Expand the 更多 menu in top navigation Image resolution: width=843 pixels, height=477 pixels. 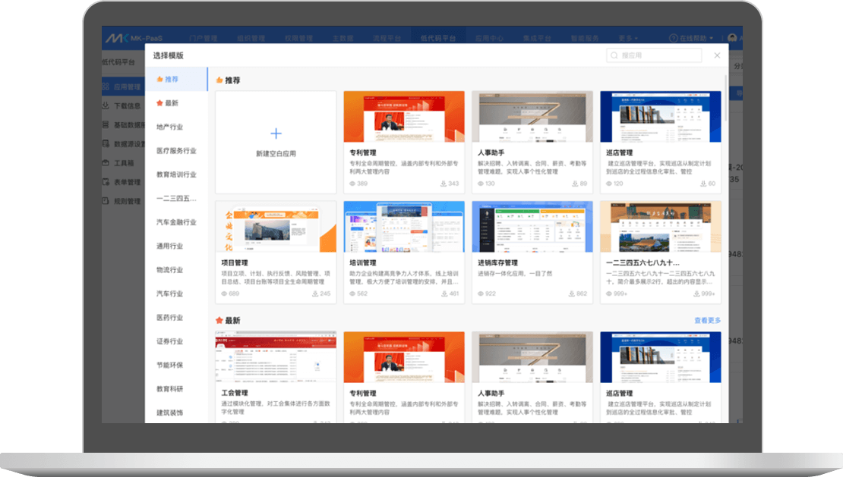point(627,38)
